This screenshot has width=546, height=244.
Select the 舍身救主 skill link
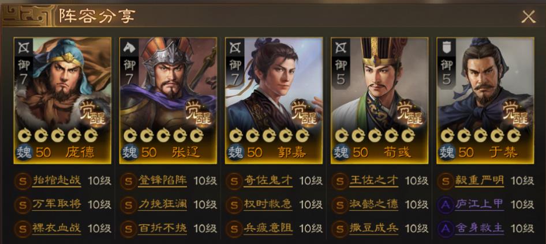tap(479, 228)
